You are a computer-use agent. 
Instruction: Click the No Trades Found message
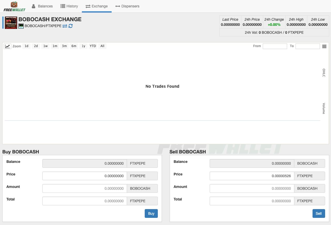pos(162,86)
